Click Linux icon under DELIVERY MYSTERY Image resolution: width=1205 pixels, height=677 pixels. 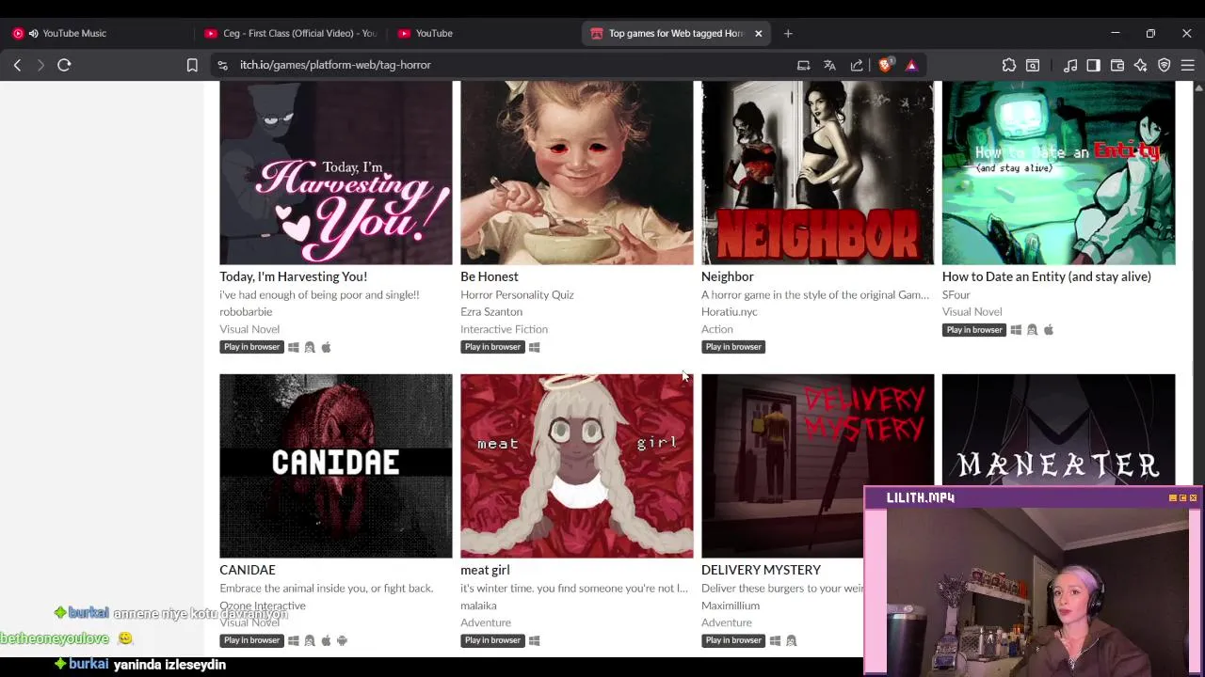click(x=791, y=640)
